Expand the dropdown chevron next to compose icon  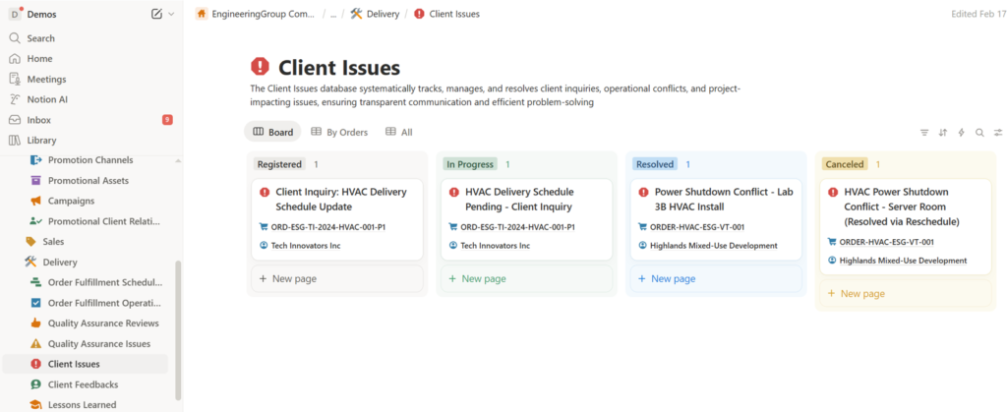171,14
